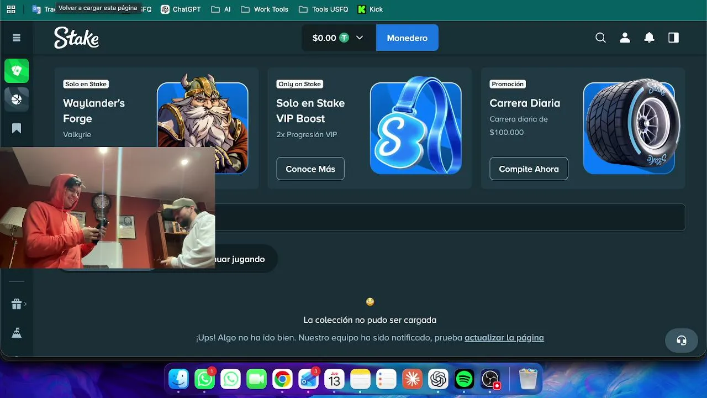This screenshot has width=707, height=398.
Task: Click the Promoción badge
Action: 507,84
